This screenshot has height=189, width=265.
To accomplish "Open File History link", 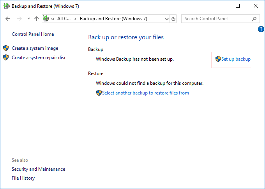I will coord(23,178).
